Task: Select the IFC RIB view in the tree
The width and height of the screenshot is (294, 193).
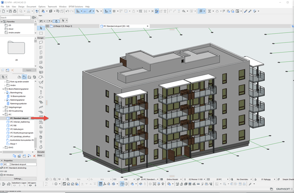Action: (13, 126)
